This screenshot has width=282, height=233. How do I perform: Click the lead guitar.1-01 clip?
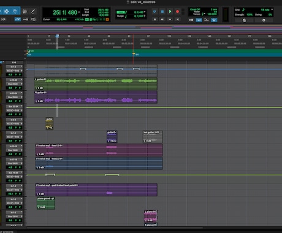(153, 137)
